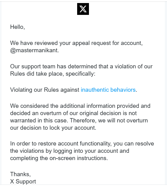Click 'Our support team has determined' line
The height and width of the screenshot is (188, 167).
(81, 66)
